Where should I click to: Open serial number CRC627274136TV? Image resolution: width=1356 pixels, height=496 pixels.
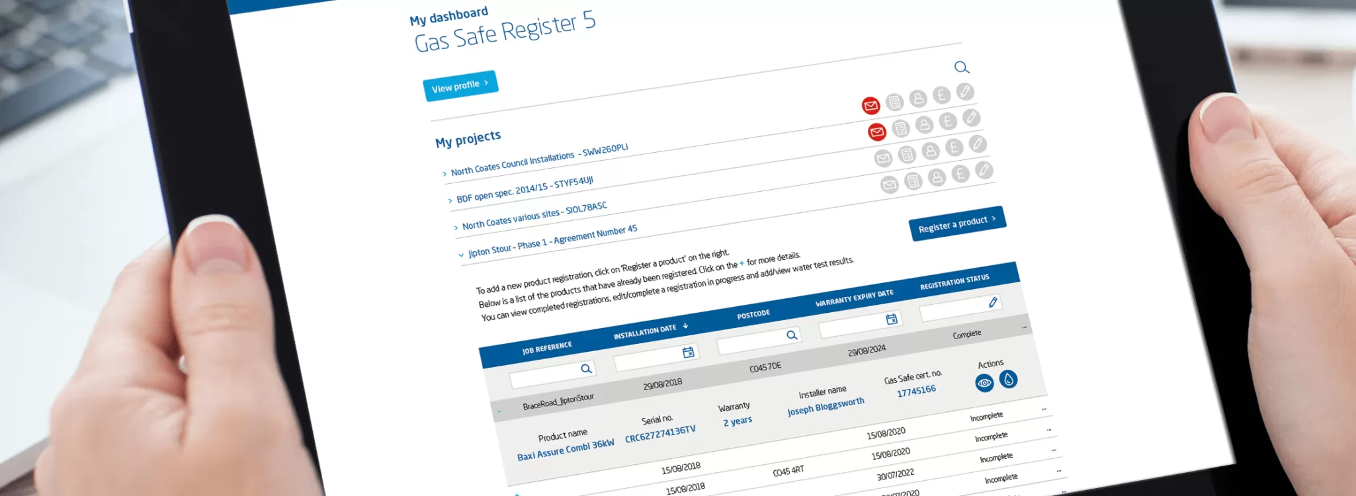(660, 434)
